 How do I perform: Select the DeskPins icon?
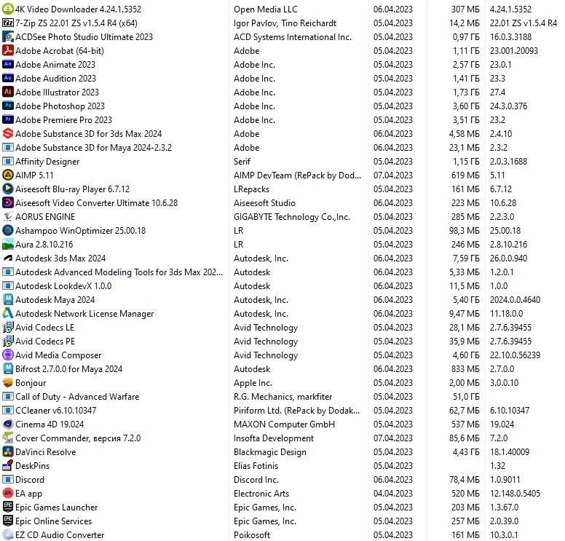coord(7,465)
